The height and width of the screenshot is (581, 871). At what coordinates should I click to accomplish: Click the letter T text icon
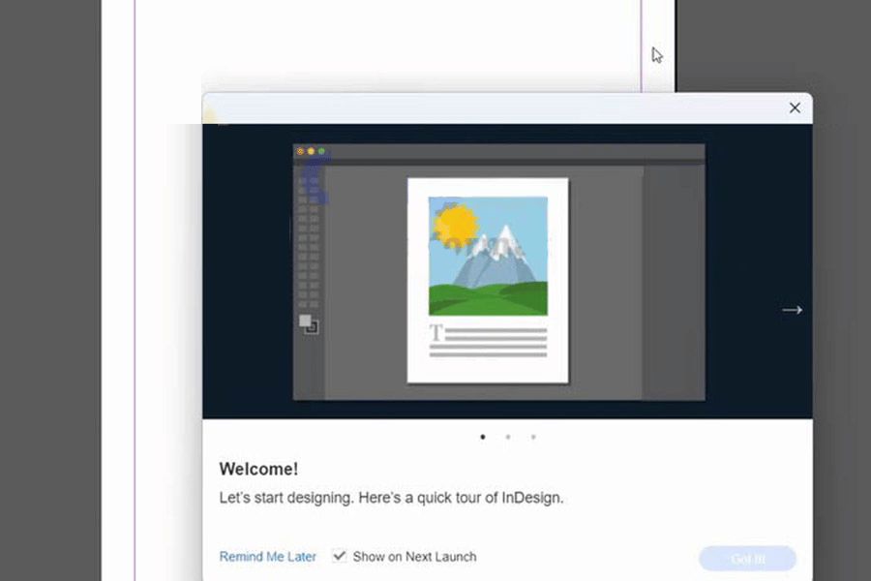click(436, 334)
